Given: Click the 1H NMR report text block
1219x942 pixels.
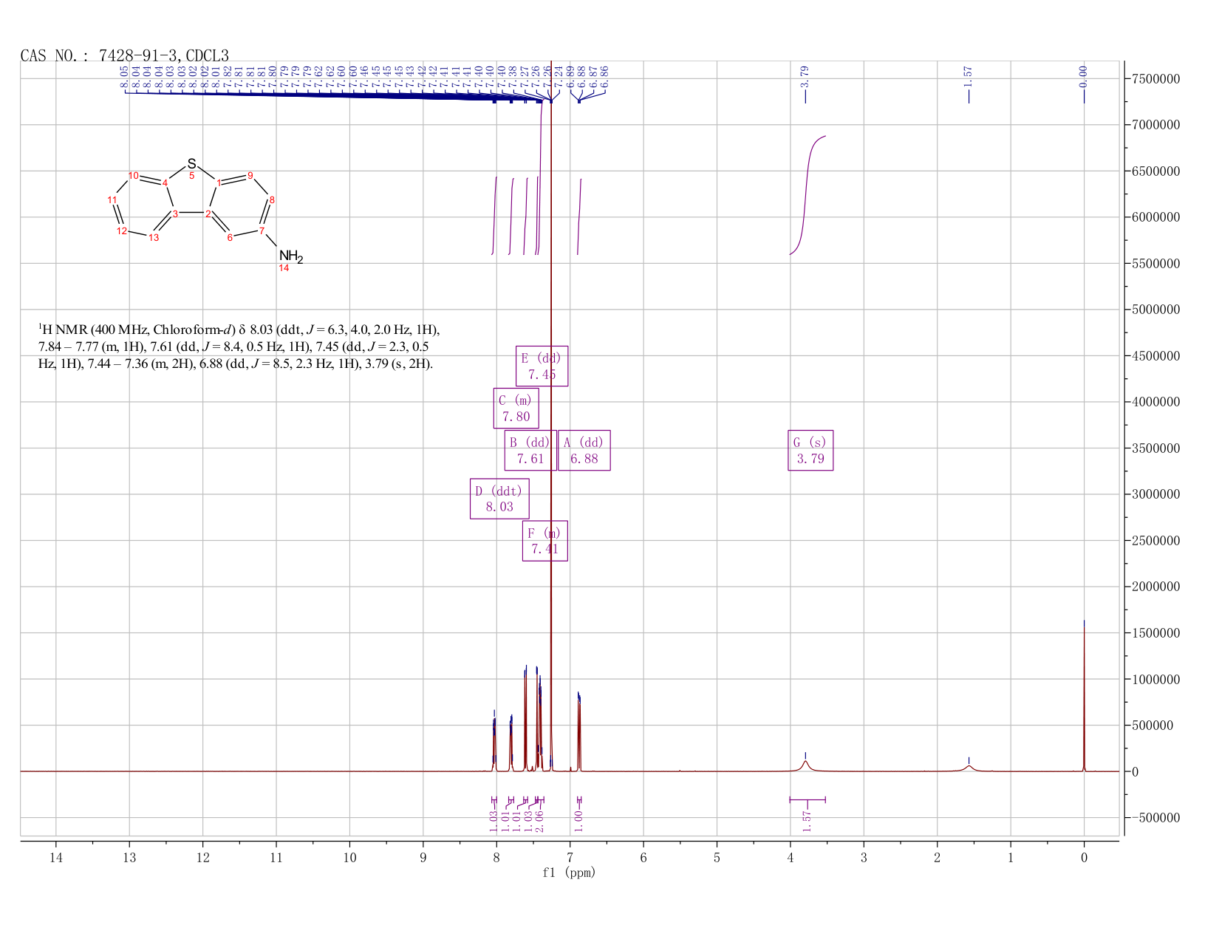Looking at the screenshot, I should 239,347.
